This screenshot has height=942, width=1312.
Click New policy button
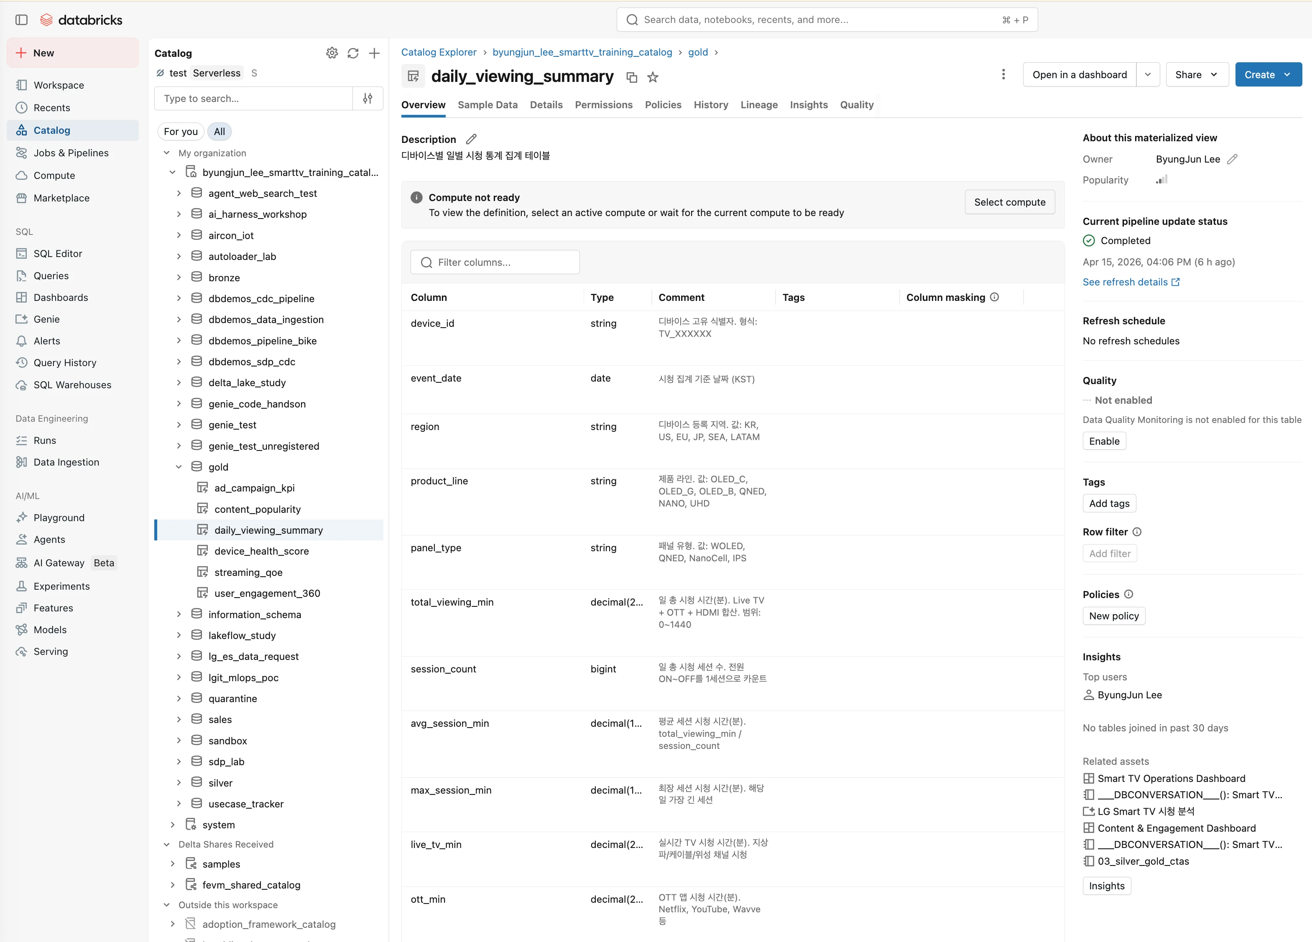pos(1113,616)
